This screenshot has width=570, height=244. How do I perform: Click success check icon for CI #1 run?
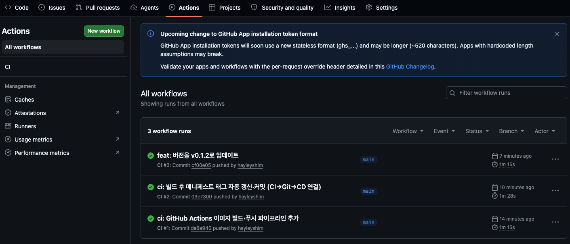[x=151, y=219]
